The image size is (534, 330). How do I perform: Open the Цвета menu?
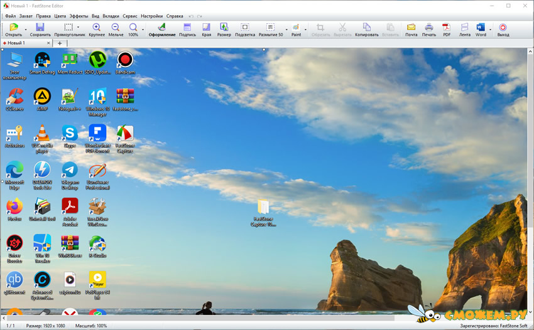point(60,16)
